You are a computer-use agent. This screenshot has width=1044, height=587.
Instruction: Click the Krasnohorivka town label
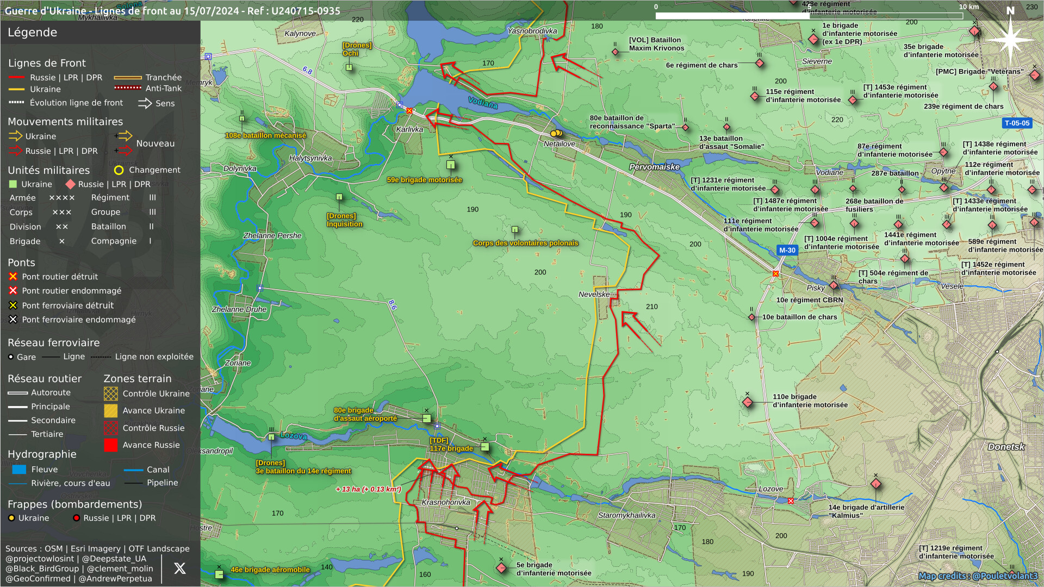(445, 502)
